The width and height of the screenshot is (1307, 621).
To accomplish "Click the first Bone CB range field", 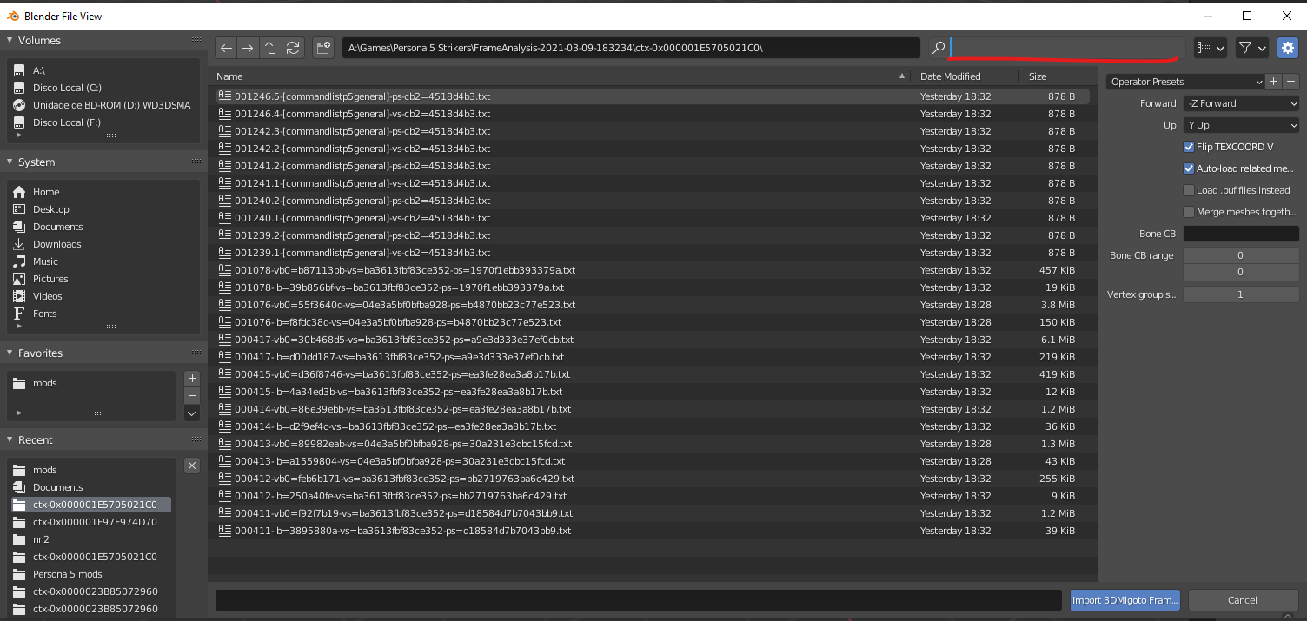I will [x=1241, y=255].
